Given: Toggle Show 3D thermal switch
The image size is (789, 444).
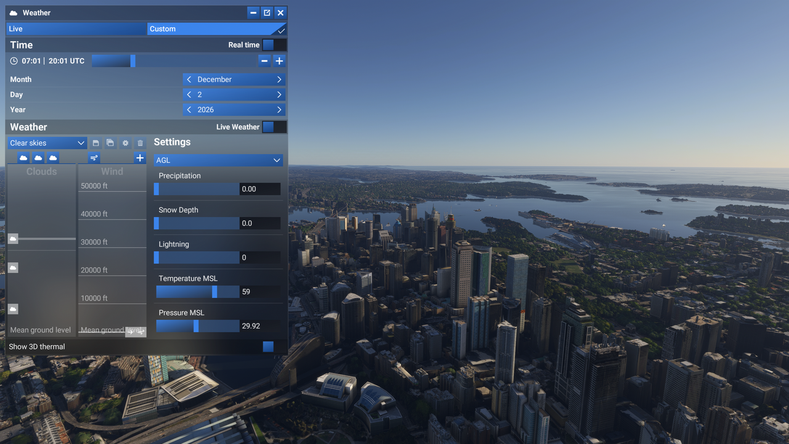Looking at the screenshot, I should click(274, 347).
